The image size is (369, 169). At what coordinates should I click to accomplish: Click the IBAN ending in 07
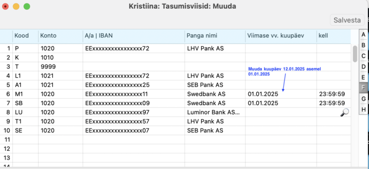(x=117, y=130)
